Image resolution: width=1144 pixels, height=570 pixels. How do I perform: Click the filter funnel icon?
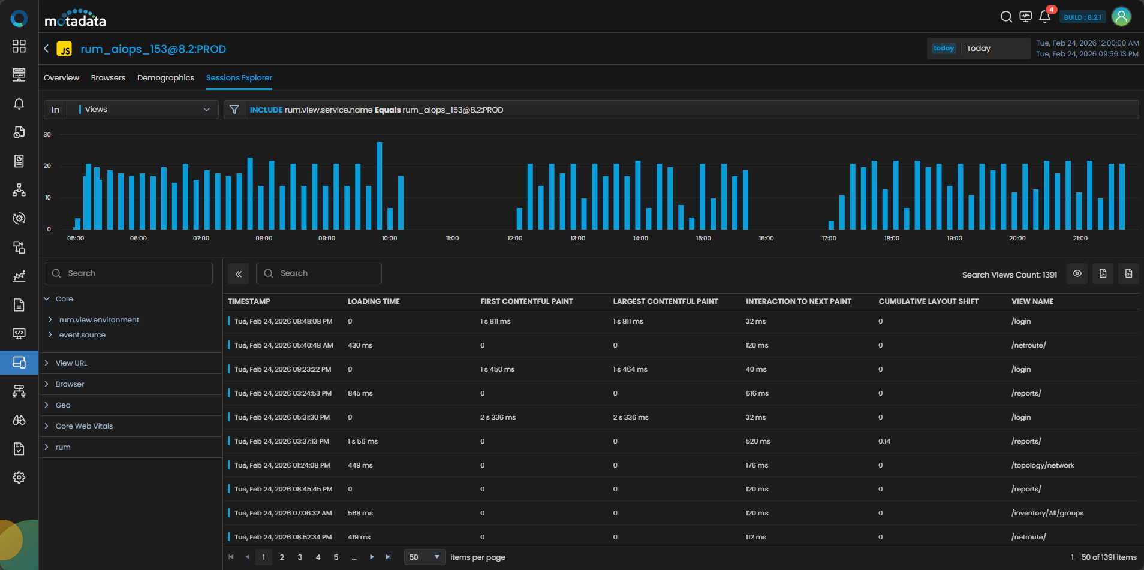click(x=234, y=110)
